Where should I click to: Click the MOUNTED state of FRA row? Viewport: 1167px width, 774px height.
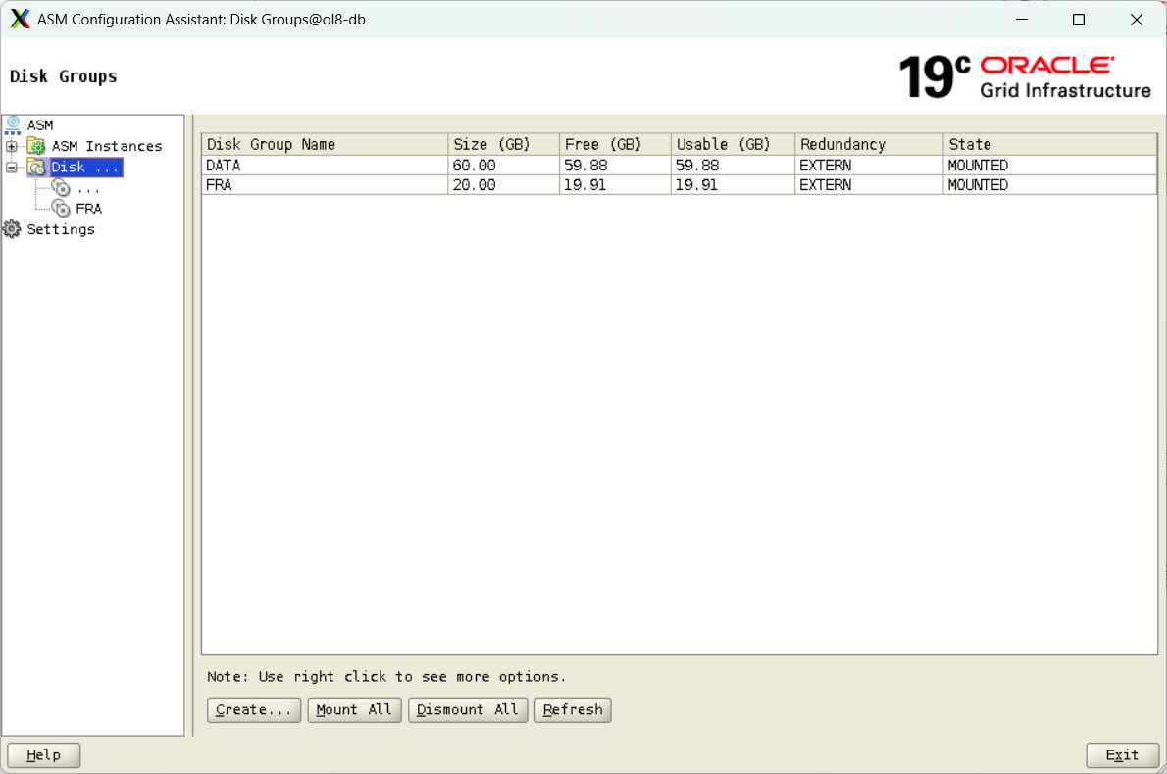[x=1050, y=184]
